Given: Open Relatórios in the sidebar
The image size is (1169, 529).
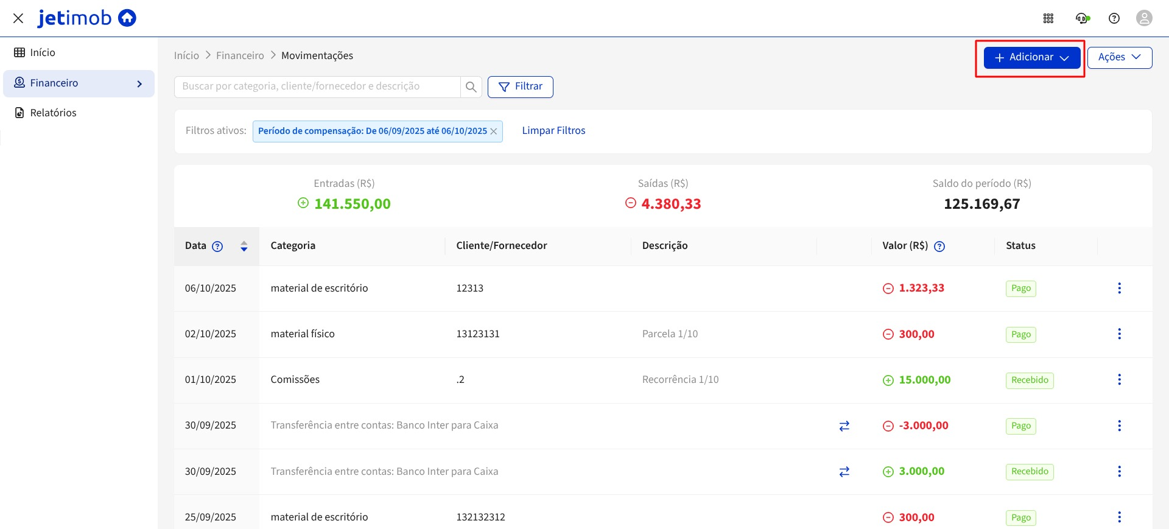Looking at the screenshot, I should pyautogui.click(x=53, y=113).
